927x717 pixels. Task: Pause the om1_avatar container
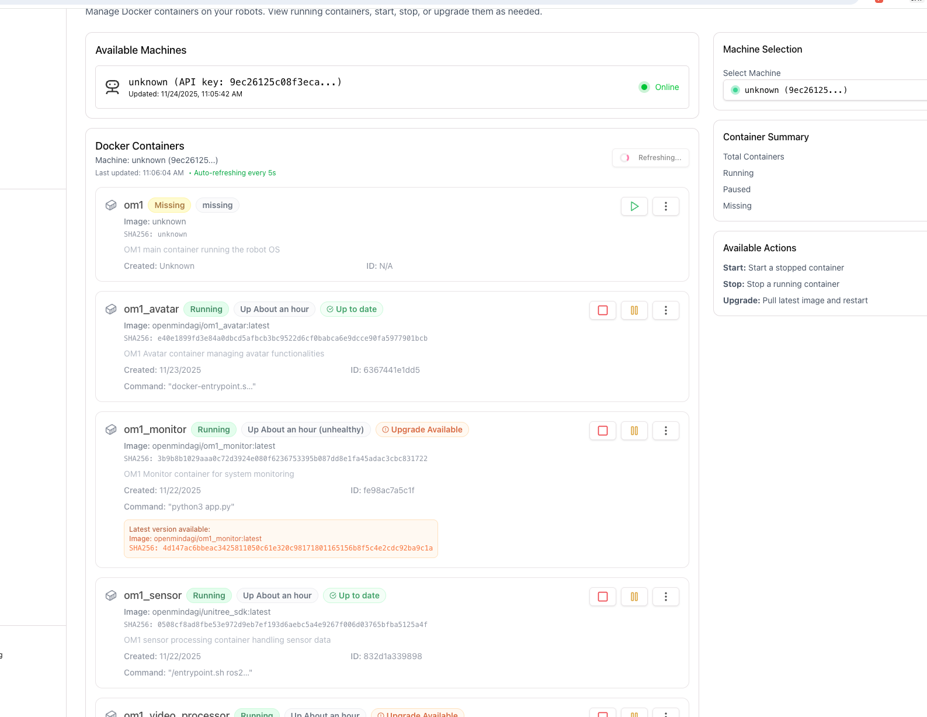coord(634,310)
